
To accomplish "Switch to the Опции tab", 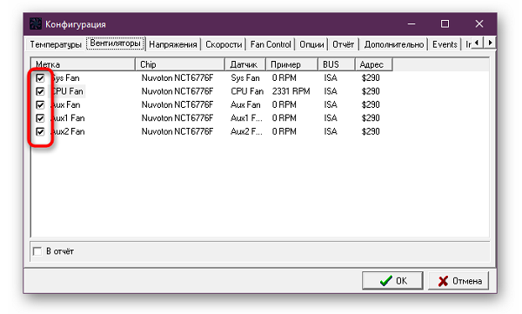I will (311, 44).
